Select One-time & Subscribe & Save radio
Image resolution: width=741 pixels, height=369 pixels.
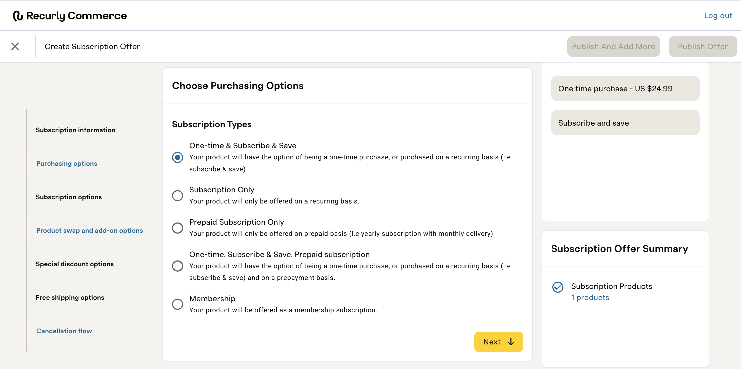coord(178,157)
